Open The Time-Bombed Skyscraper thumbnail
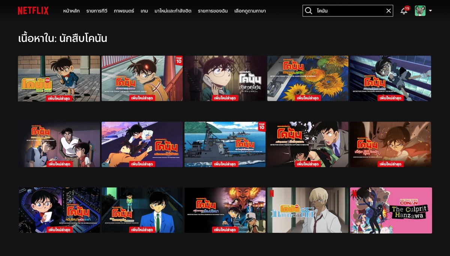This screenshot has height=256, width=450. point(59,210)
